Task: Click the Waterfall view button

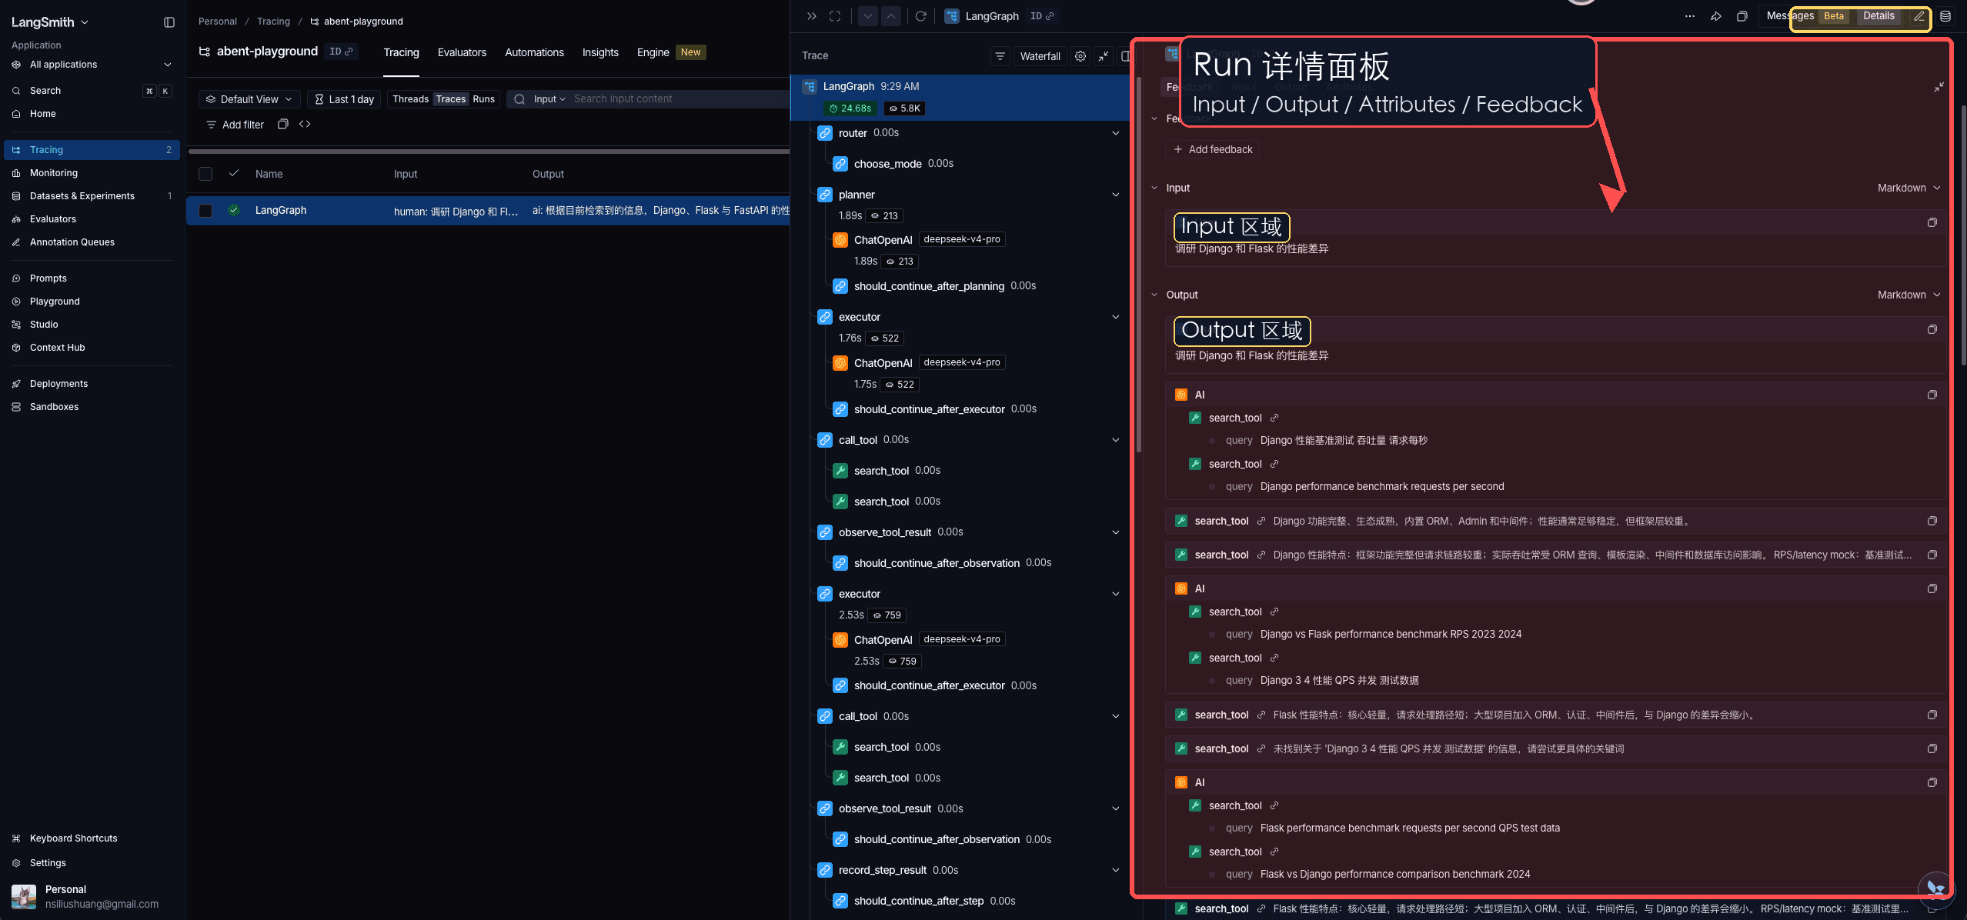Action: (1040, 56)
